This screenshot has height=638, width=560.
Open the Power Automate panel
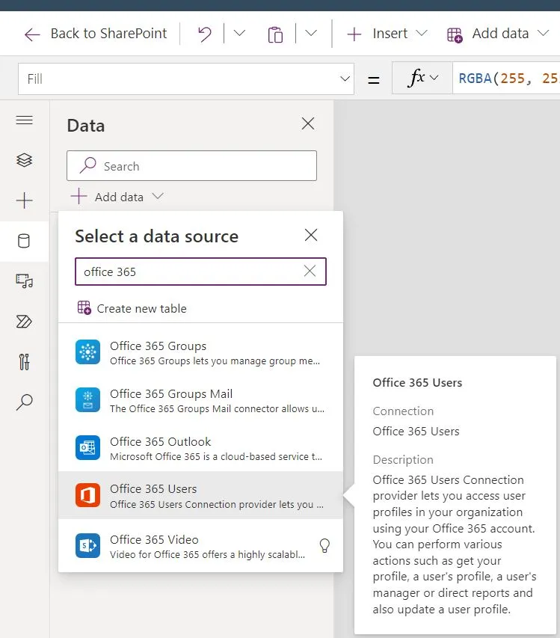pyautogui.click(x=25, y=322)
